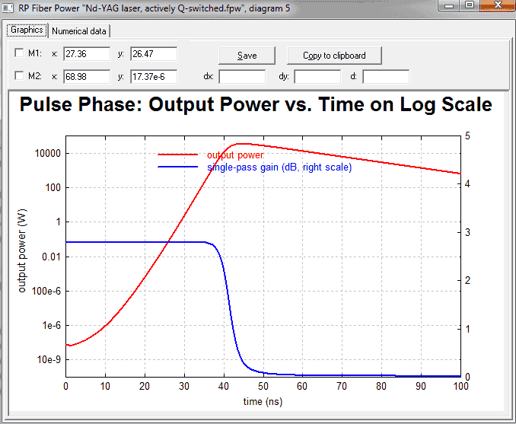Minimize the diagram window
The width and height of the screenshot is (516, 424).
coord(450,5)
